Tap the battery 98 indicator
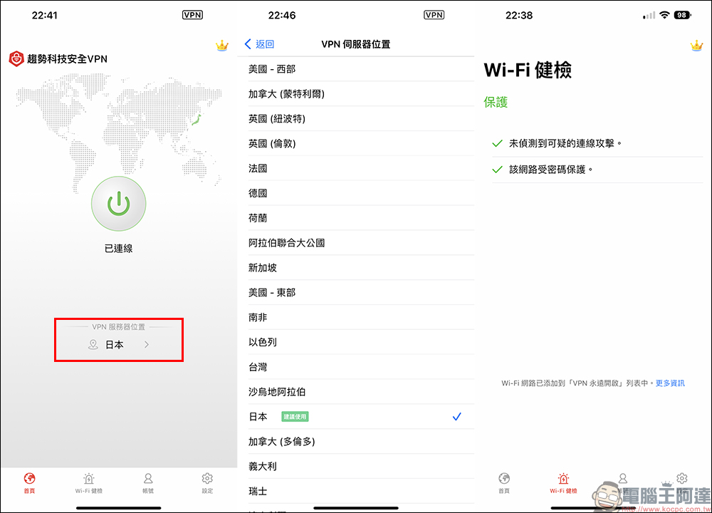The height and width of the screenshot is (513, 712). click(x=683, y=15)
